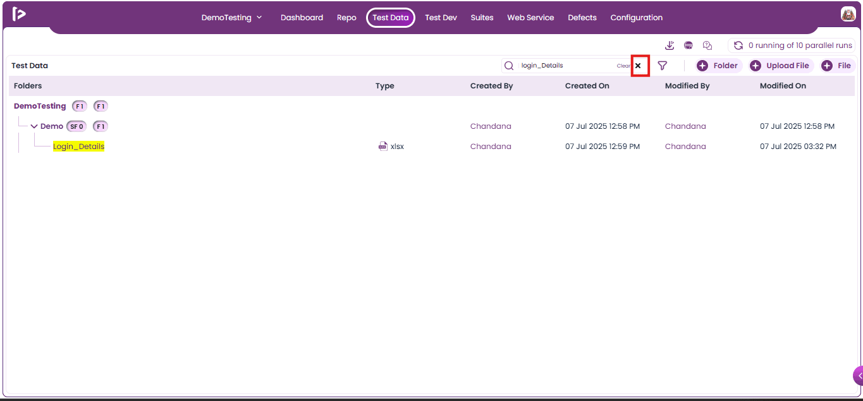The image size is (863, 401).
Task: Open the Defects tab
Action: [582, 18]
